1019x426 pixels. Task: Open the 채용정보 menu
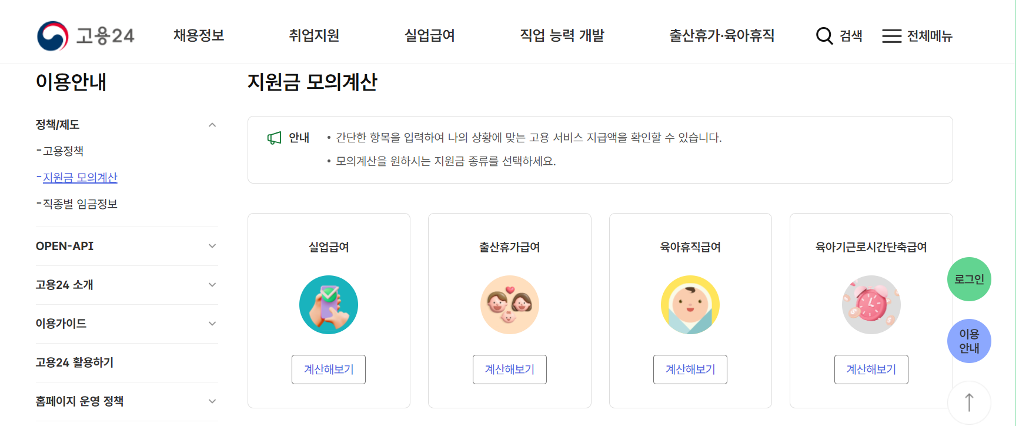coord(198,35)
